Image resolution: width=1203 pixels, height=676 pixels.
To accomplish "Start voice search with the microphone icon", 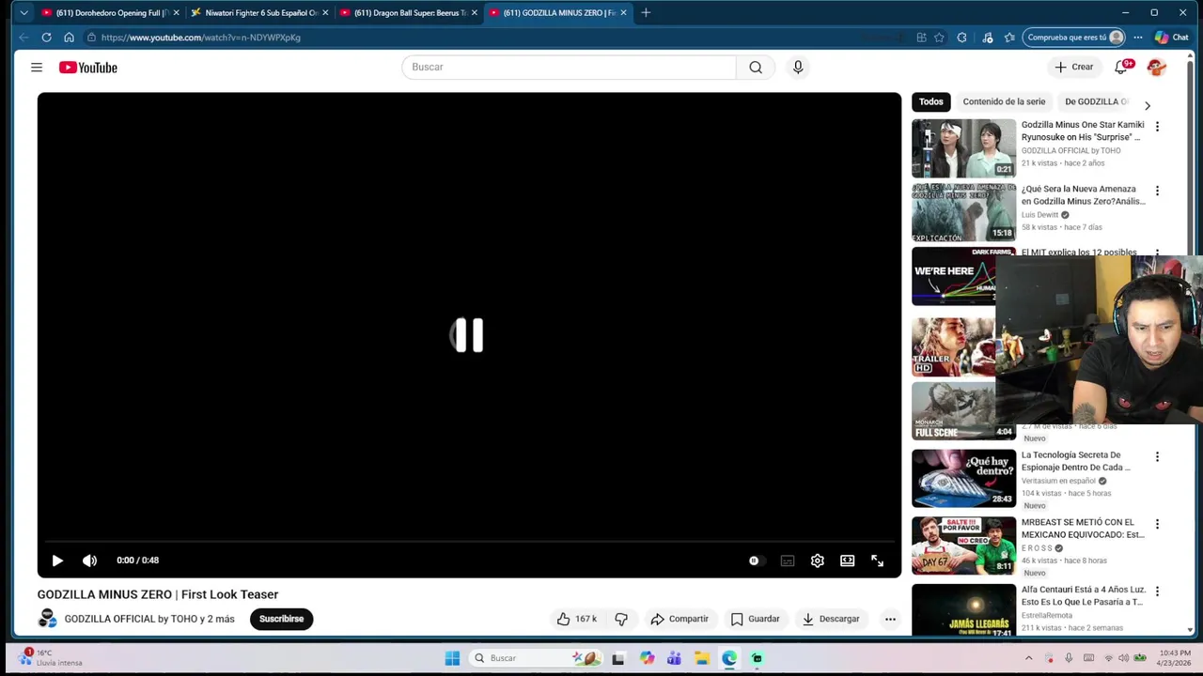I will tap(798, 67).
